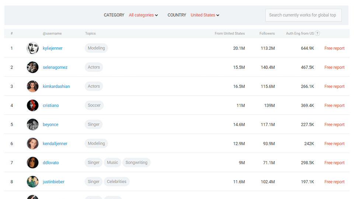Click the @username column header

tap(52, 34)
